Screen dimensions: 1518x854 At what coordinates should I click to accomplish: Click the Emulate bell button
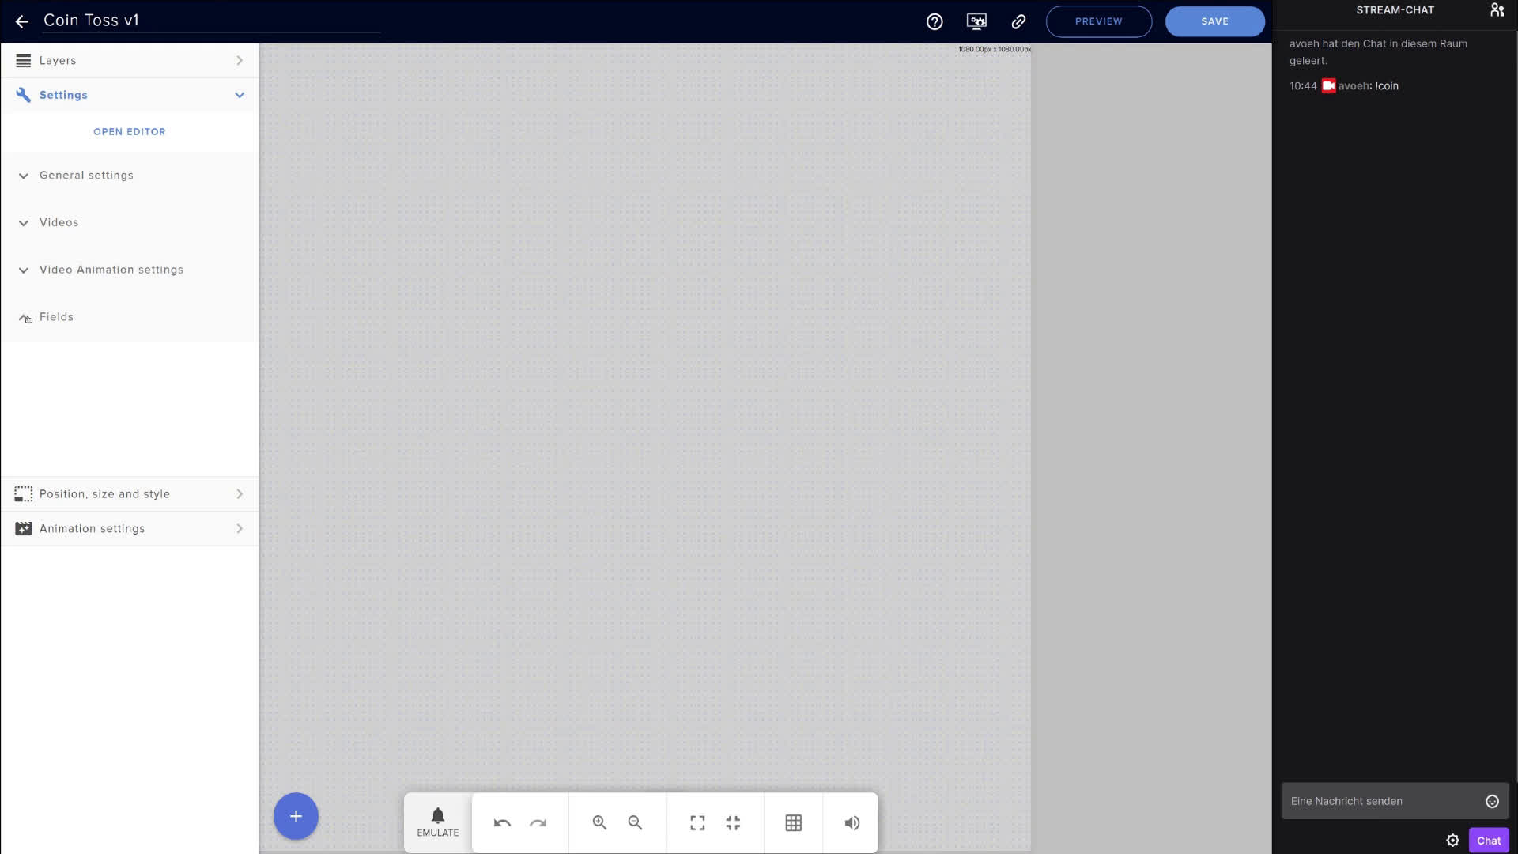coord(437,822)
